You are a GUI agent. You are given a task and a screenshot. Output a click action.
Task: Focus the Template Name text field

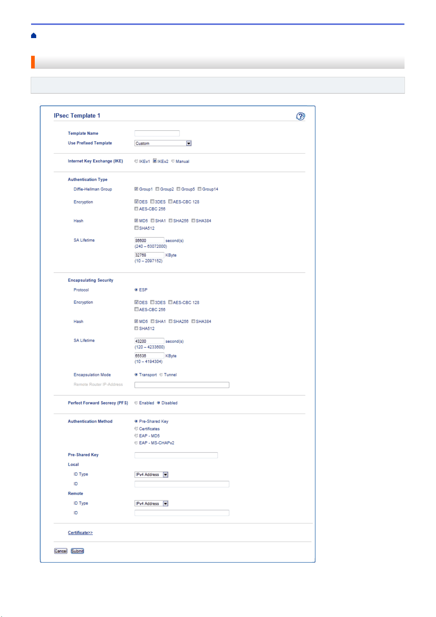pyautogui.click(x=157, y=133)
